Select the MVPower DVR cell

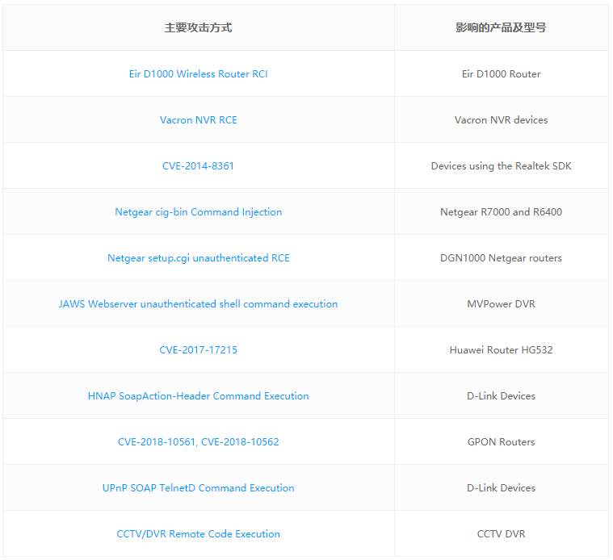[502, 304]
